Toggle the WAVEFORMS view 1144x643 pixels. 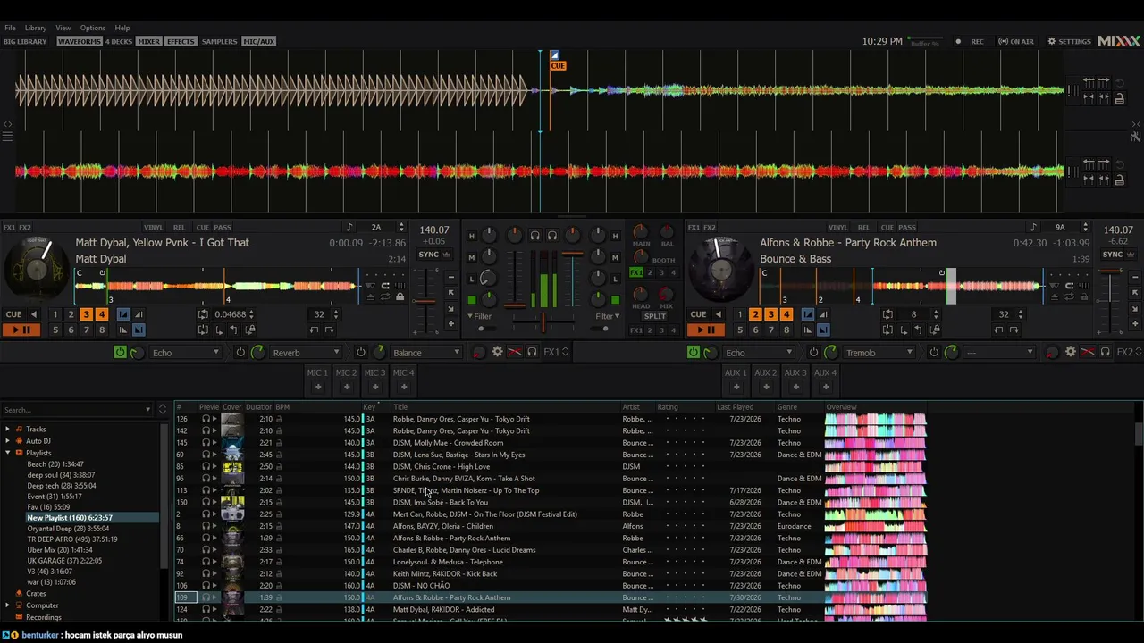80,42
